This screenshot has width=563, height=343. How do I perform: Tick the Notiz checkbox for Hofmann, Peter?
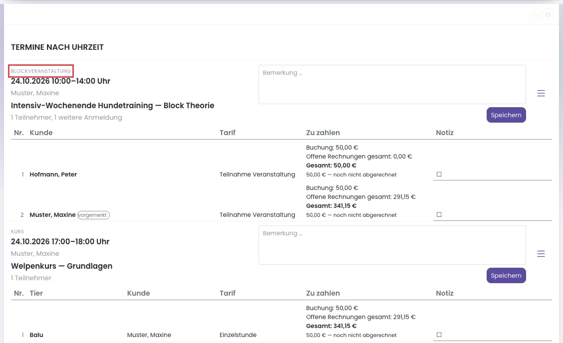coord(439,174)
